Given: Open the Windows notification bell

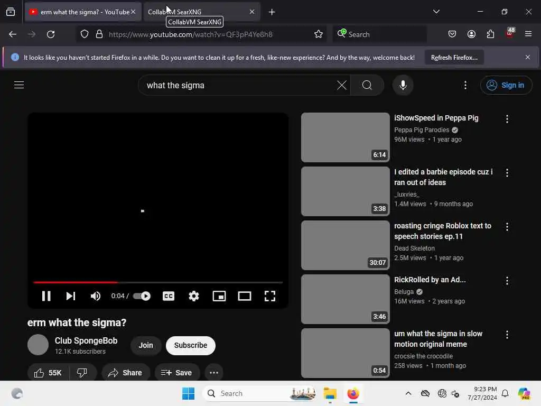Looking at the screenshot, I should pos(505,393).
